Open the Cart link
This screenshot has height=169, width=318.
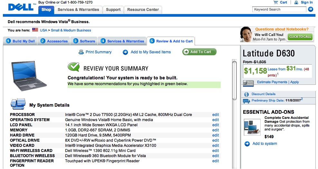point(283,3)
